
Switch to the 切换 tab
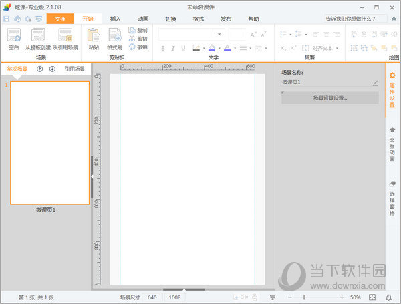[x=170, y=19]
